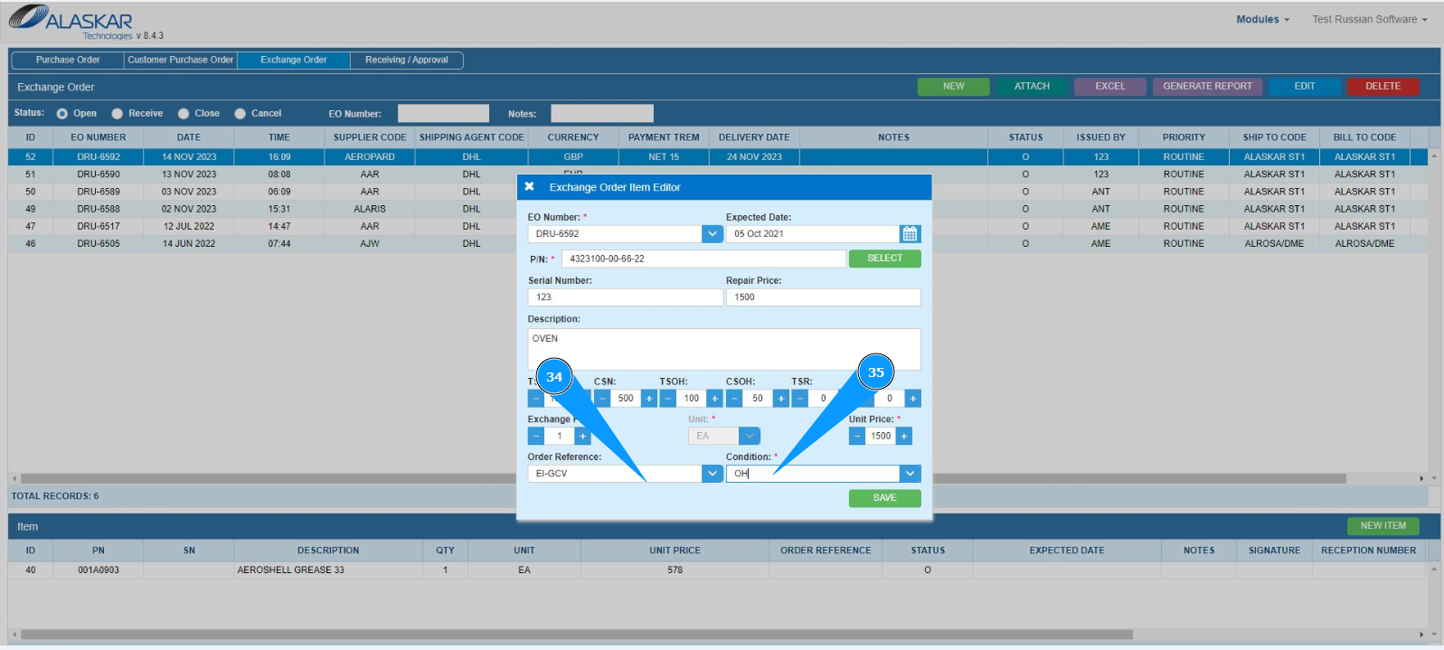This screenshot has width=1444, height=650.
Task: Sort by the SUPPLIER CODE column header
Action: click(370, 137)
